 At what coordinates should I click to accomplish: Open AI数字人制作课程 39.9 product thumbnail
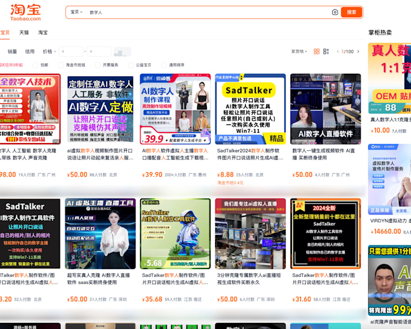176,109
